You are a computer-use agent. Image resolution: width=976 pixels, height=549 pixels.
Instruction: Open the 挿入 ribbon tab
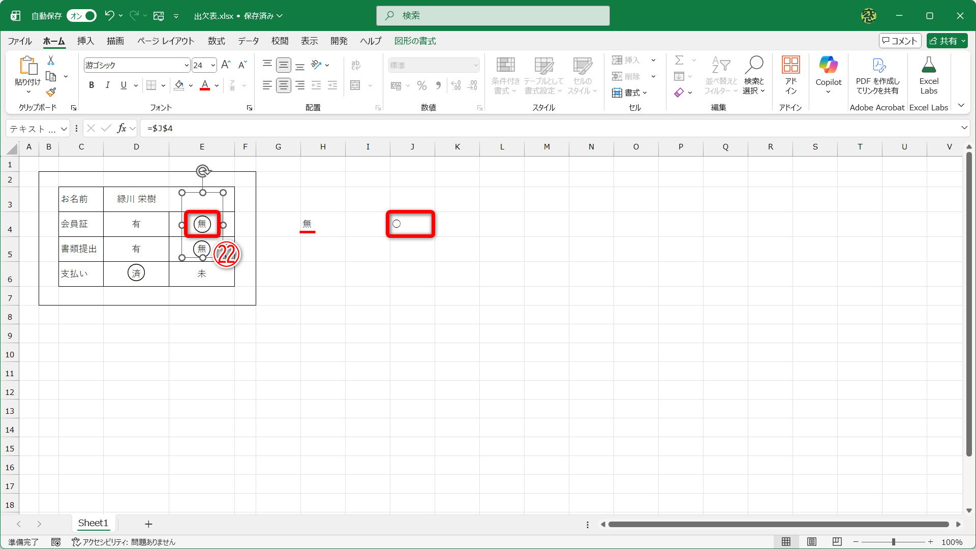point(85,41)
